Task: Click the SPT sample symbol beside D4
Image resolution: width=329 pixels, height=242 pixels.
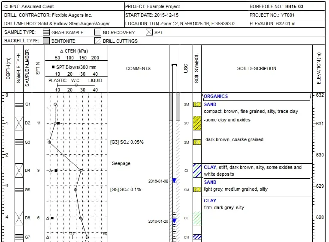Action: [x=19, y=171]
